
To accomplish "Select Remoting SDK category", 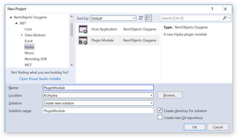I will pyautogui.click(x=36, y=59).
